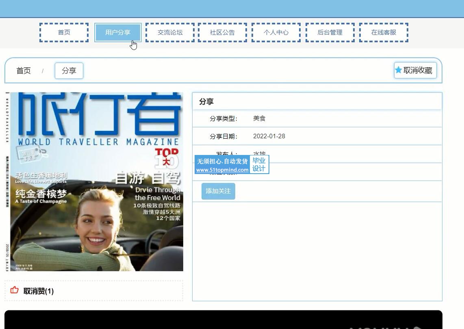Click the 添加关注 button
Viewport: 464px width, 329px height.
(218, 191)
